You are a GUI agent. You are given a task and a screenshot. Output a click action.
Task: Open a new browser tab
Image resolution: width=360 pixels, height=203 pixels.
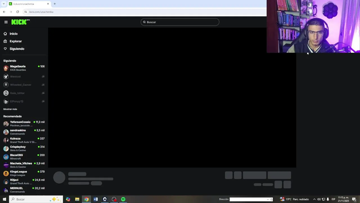coord(55,4)
